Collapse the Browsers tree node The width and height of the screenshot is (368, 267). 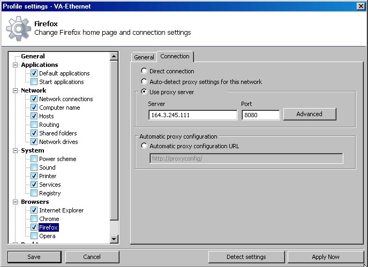[x=15, y=202]
